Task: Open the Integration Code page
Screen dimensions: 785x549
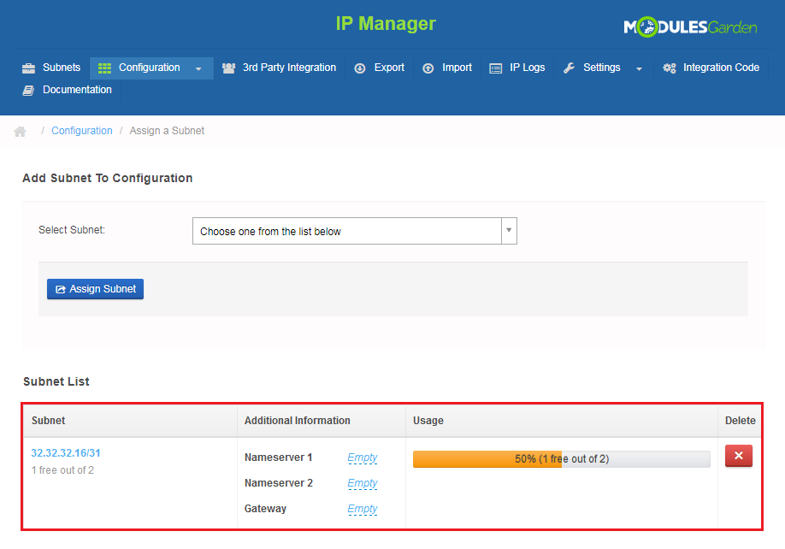Action: click(x=721, y=68)
